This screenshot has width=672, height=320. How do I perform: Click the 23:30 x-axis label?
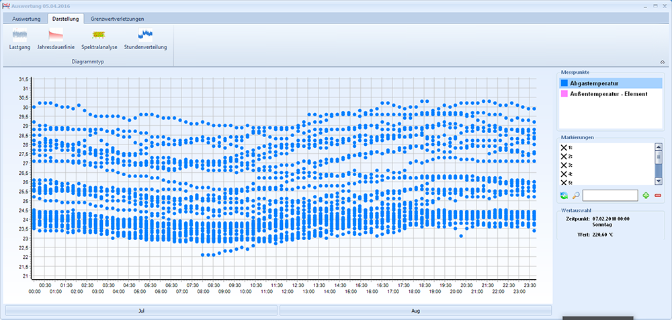point(530,285)
